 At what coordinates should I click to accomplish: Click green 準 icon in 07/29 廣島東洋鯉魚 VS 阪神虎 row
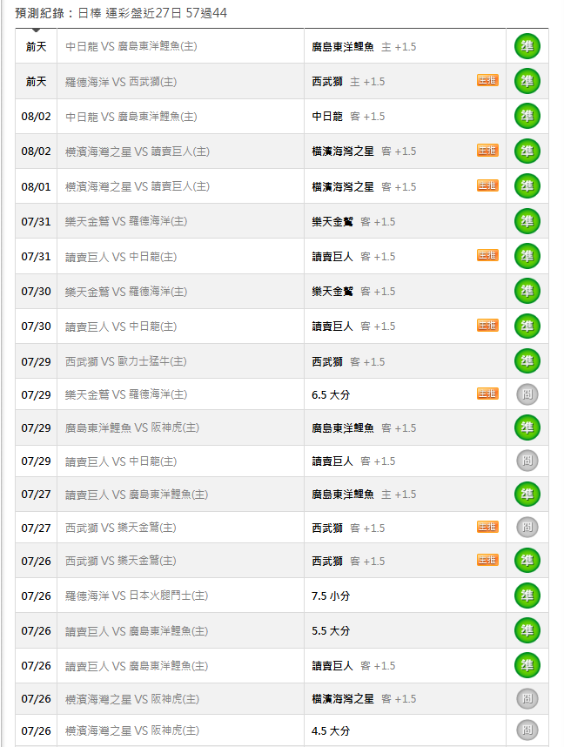pyautogui.click(x=527, y=427)
